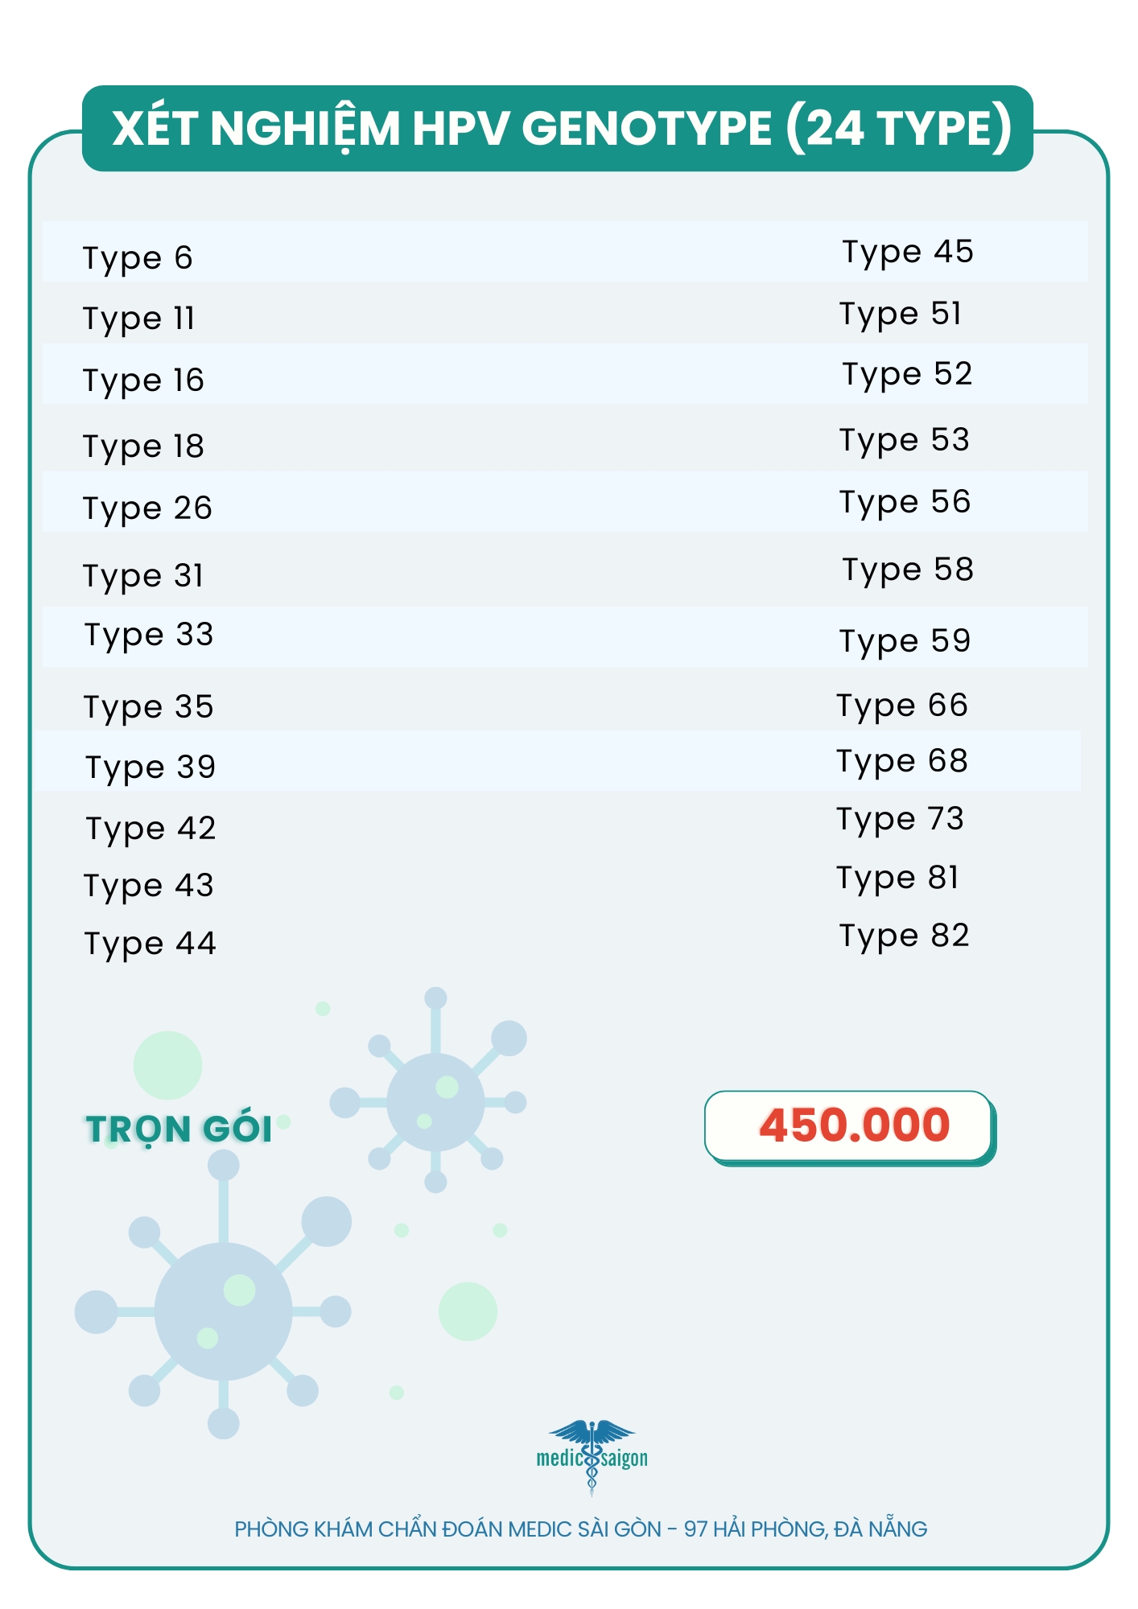The height and width of the screenshot is (1609, 1138).
Task: Select the Type 45 entry
Action: pyautogui.click(x=907, y=252)
